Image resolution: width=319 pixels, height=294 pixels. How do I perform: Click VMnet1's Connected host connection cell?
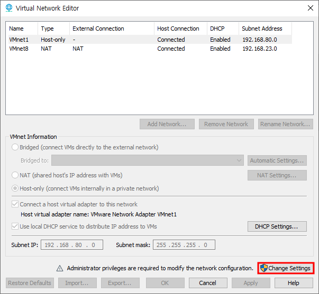tap(171, 40)
